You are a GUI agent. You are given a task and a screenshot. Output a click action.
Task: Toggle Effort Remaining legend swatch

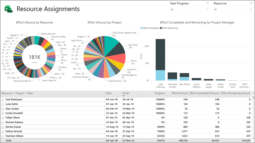[161, 28]
